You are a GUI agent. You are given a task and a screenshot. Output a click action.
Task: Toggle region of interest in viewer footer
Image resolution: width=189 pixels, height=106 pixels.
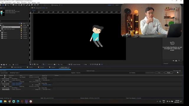pyautogui.click(x=69, y=64)
